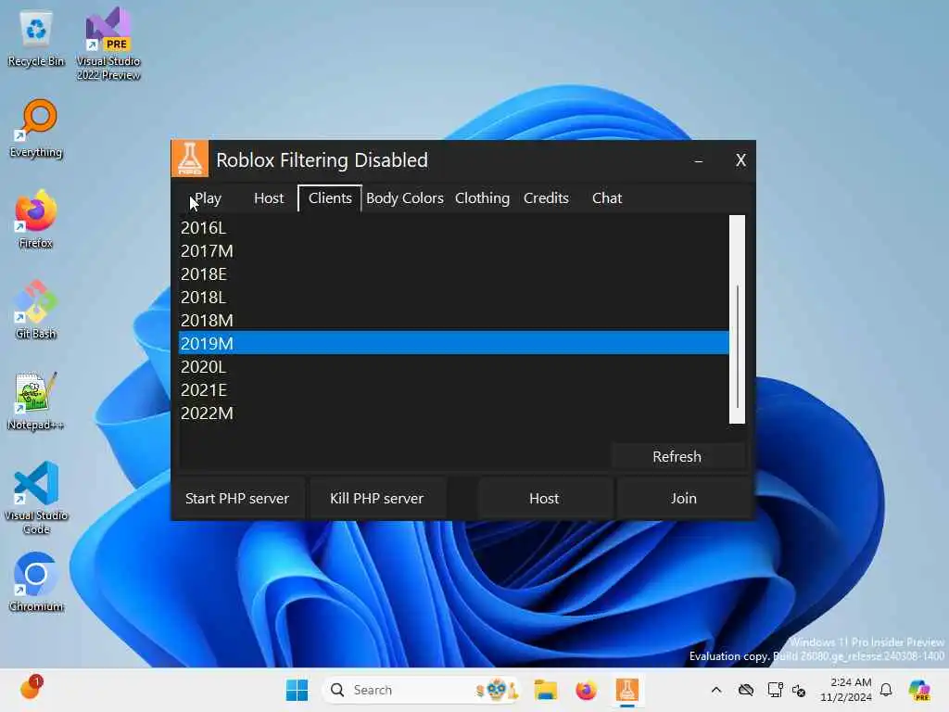The height and width of the screenshot is (712, 949).
Task: Select client 2021E in the list
Action: [x=453, y=390]
